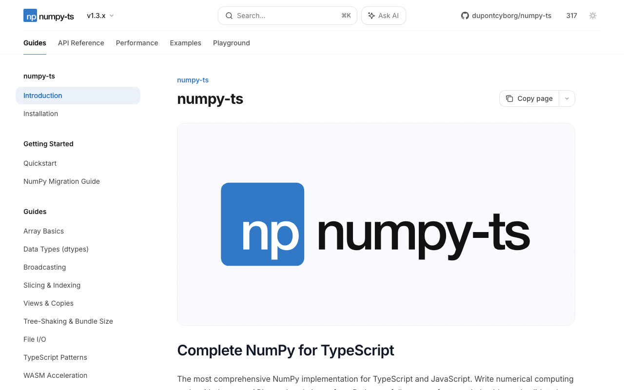Open the Slicing & Indexing guide
This screenshot has width=624, height=390.
(x=78, y=285)
